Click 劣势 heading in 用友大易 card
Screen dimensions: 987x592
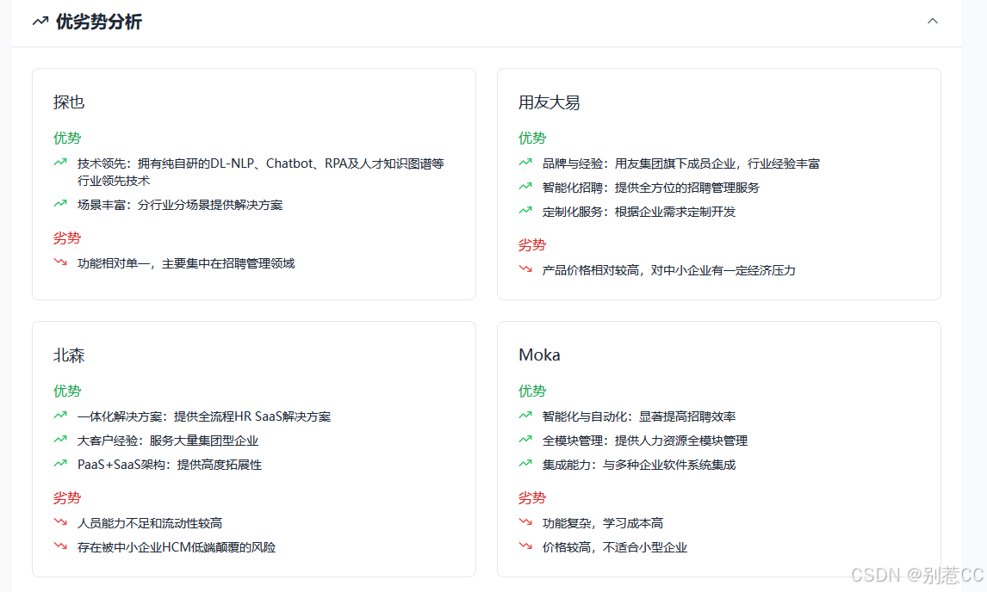[532, 244]
